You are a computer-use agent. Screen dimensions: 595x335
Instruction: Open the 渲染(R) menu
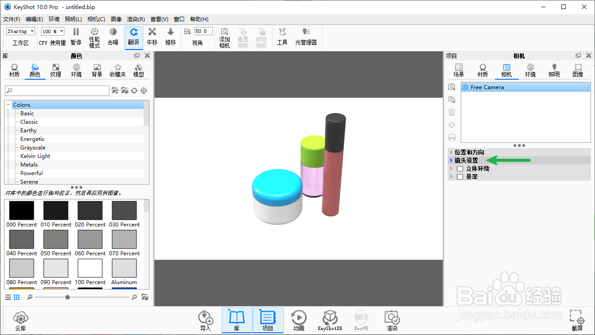click(x=136, y=19)
